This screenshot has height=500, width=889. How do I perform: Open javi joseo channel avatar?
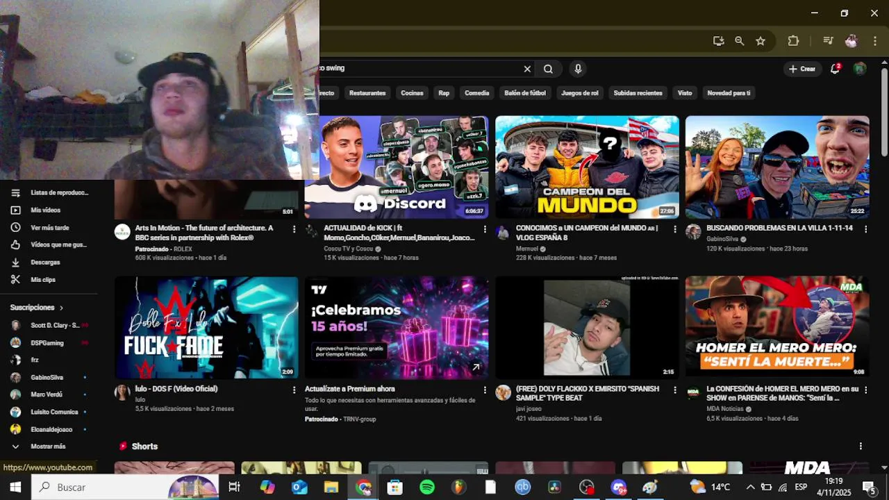point(503,393)
